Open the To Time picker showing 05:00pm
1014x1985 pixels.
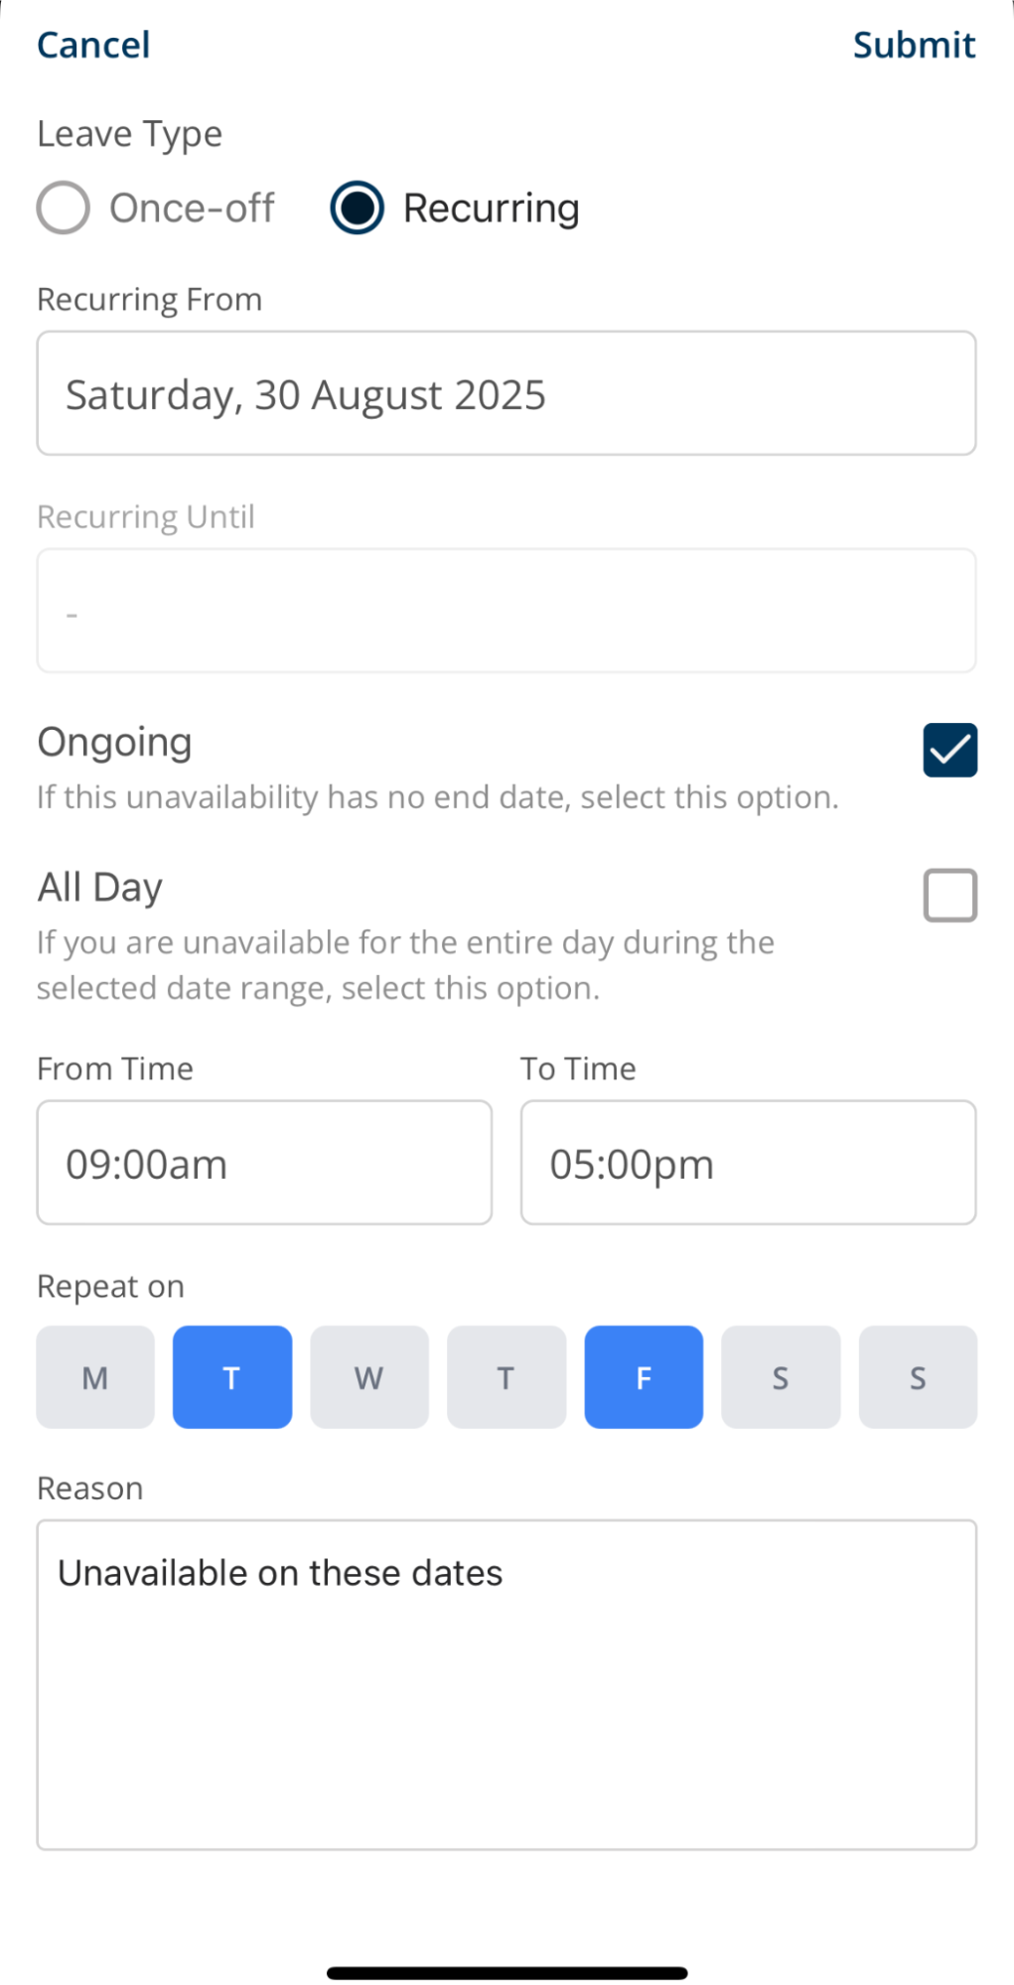(748, 1163)
